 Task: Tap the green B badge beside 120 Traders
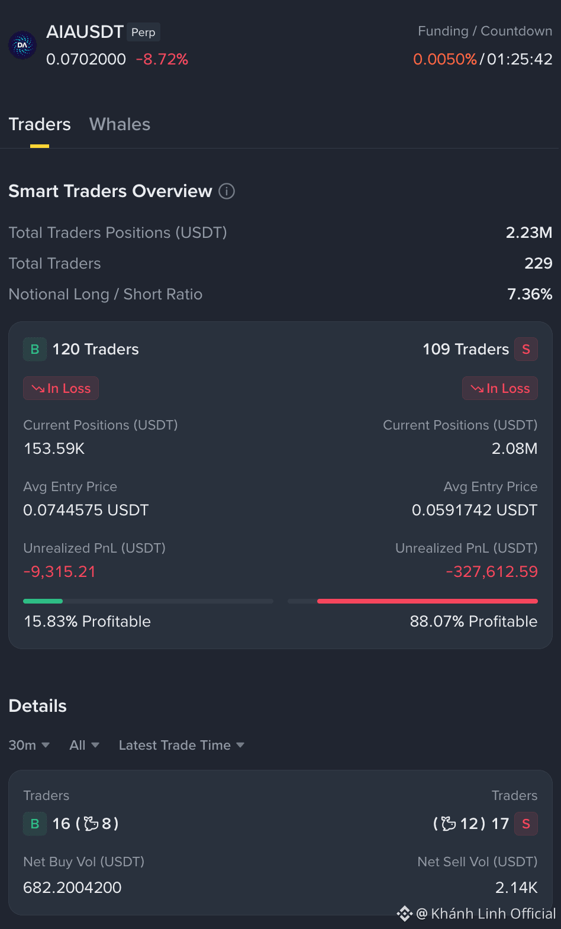[35, 349]
